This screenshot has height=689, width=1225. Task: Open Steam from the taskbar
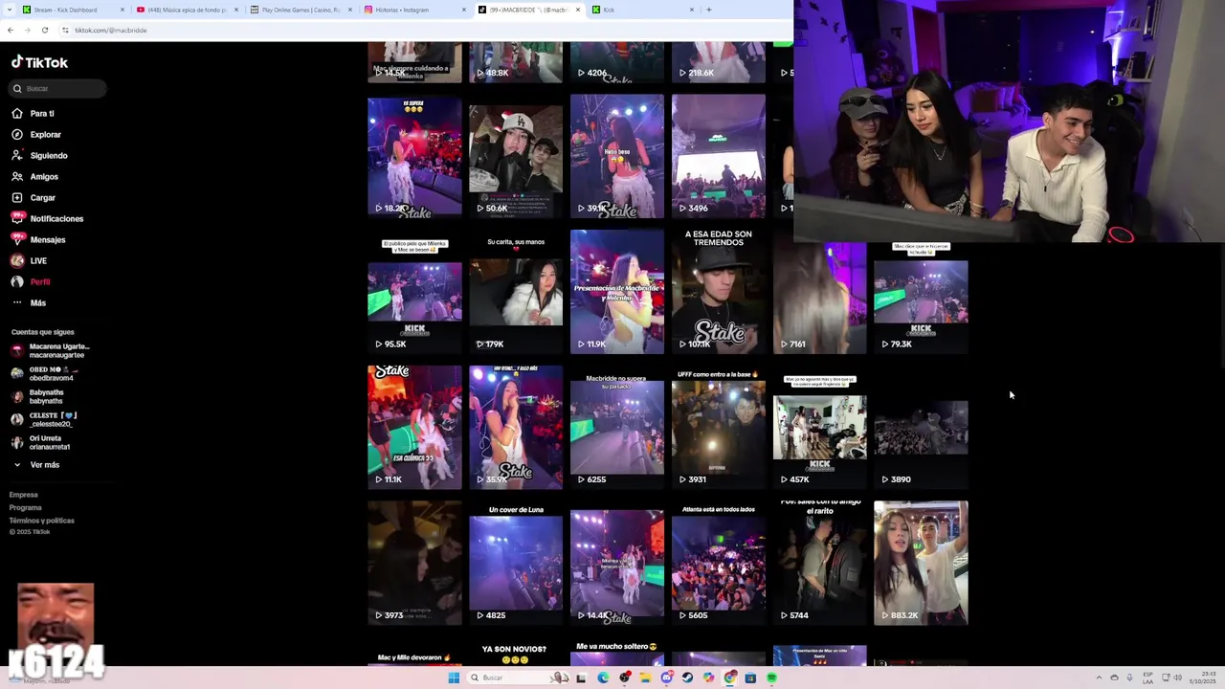[x=687, y=678]
